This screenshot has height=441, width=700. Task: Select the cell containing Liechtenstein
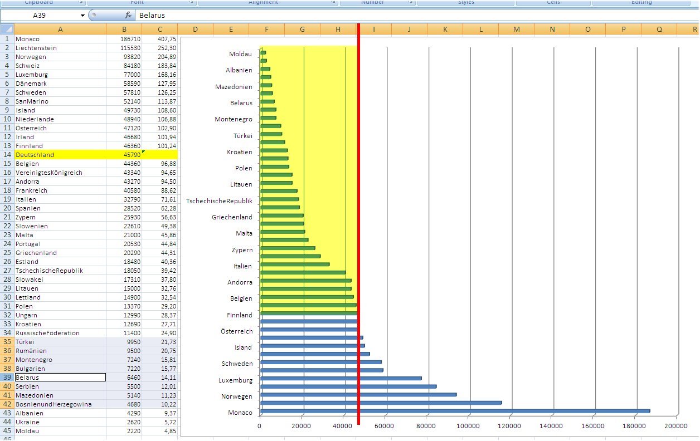tap(60, 48)
